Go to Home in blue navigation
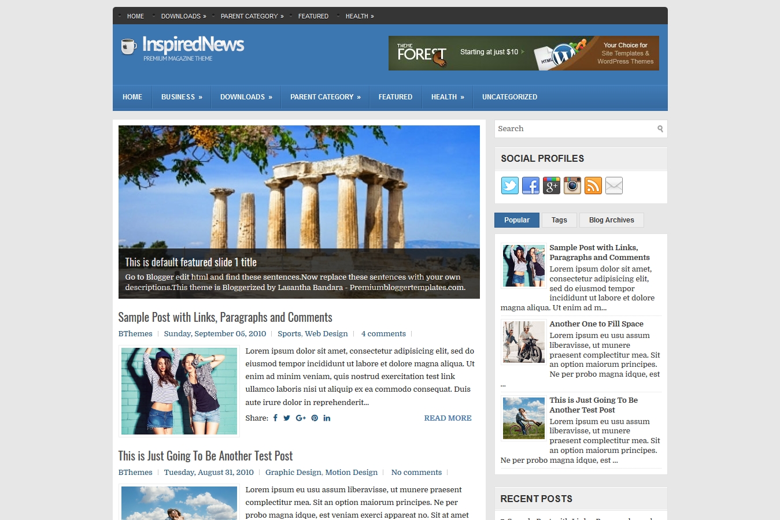Image resolution: width=780 pixels, height=520 pixels. pyautogui.click(x=132, y=97)
